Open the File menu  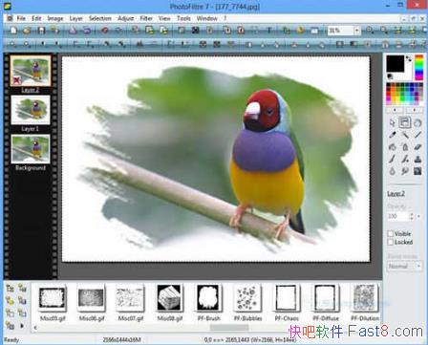click(x=21, y=18)
